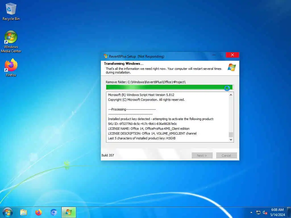Image resolution: width=291 pixels, height=218 pixels.
Task: Click the muted volume tray icon
Action: click(265, 212)
